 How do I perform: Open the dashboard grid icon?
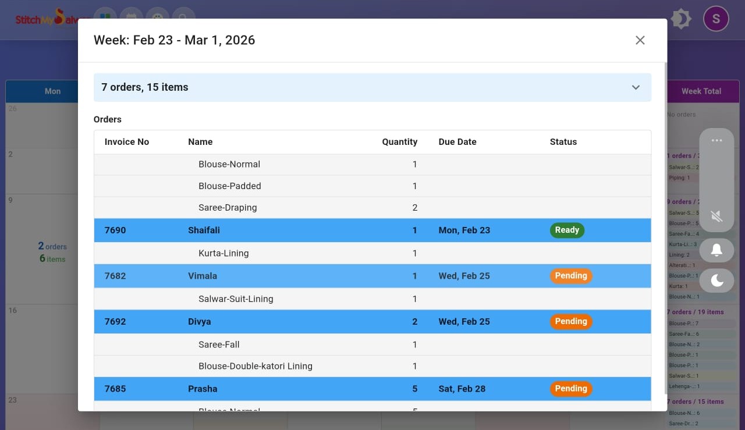click(105, 19)
